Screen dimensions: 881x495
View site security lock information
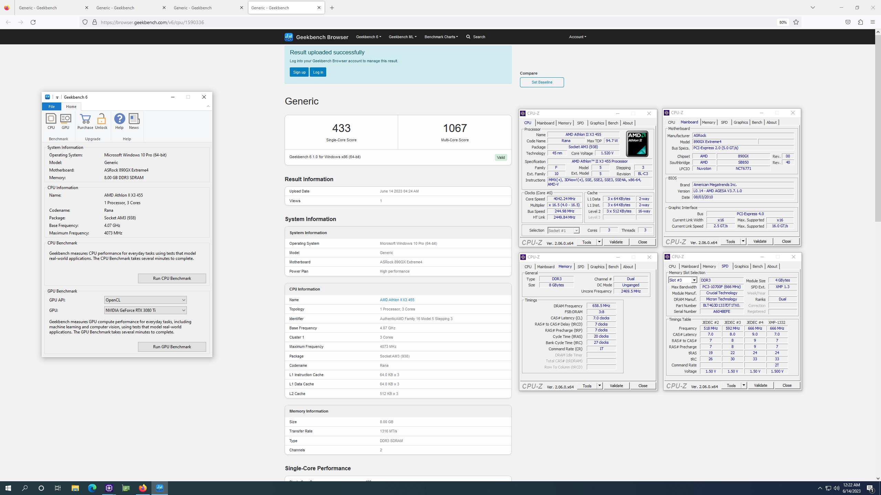point(95,22)
